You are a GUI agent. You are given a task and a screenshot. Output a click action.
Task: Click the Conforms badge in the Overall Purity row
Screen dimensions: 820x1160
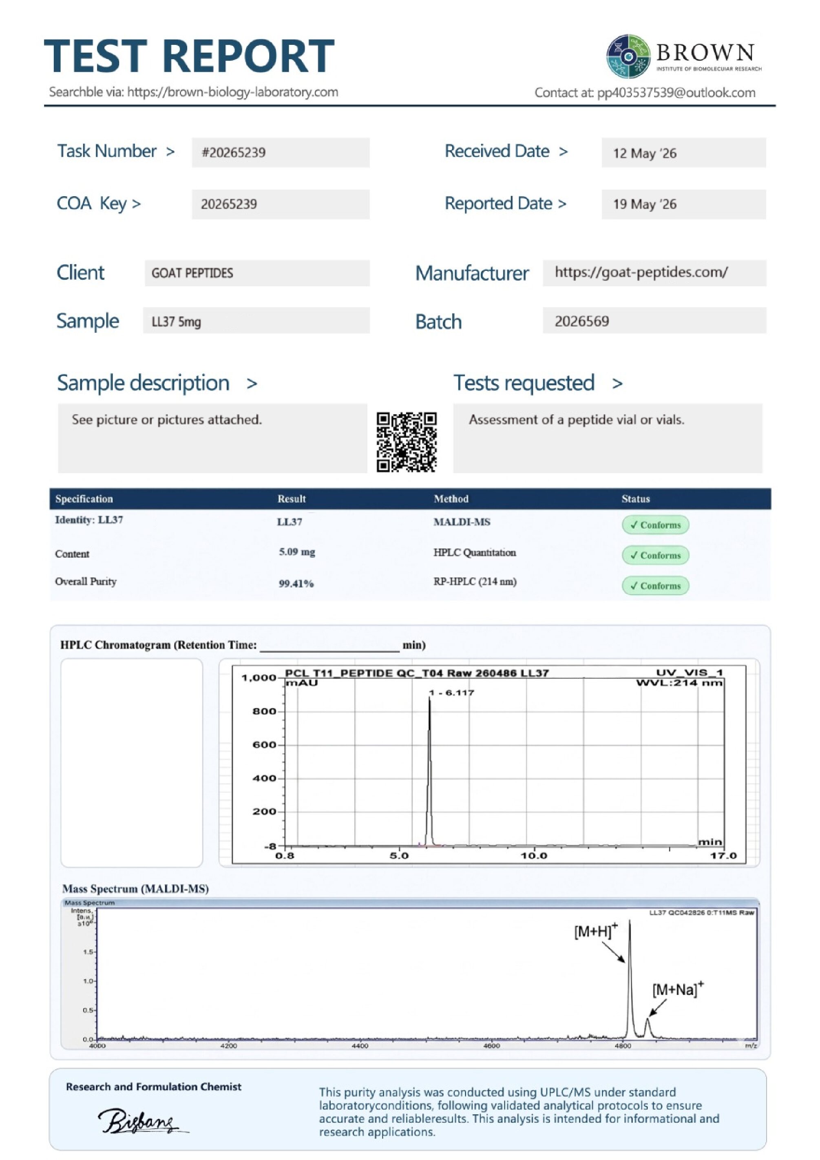point(655,586)
